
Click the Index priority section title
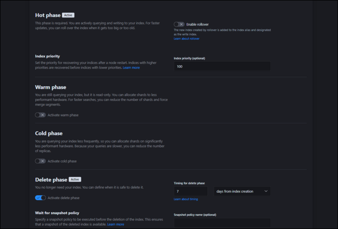coord(47,56)
